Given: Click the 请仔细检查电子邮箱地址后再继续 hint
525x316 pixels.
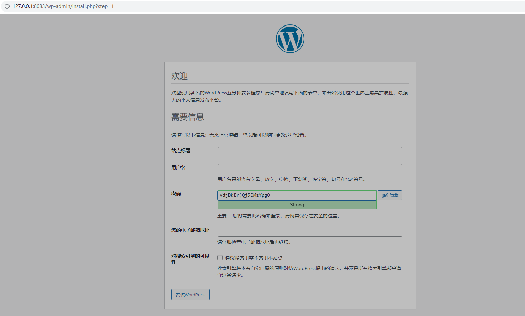Looking at the screenshot, I should 255,242.
